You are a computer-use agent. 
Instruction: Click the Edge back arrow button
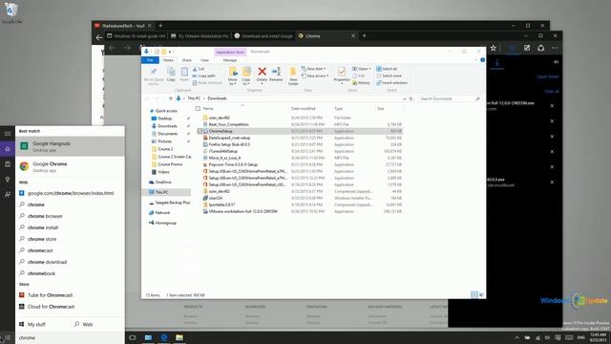pyautogui.click(x=113, y=48)
